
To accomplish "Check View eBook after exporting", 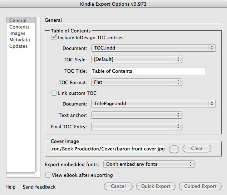I will [48, 175].
